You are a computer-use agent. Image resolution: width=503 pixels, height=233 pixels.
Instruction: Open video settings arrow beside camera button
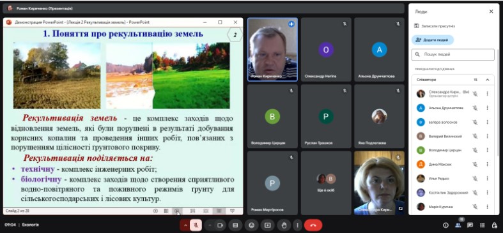[210, 225]
